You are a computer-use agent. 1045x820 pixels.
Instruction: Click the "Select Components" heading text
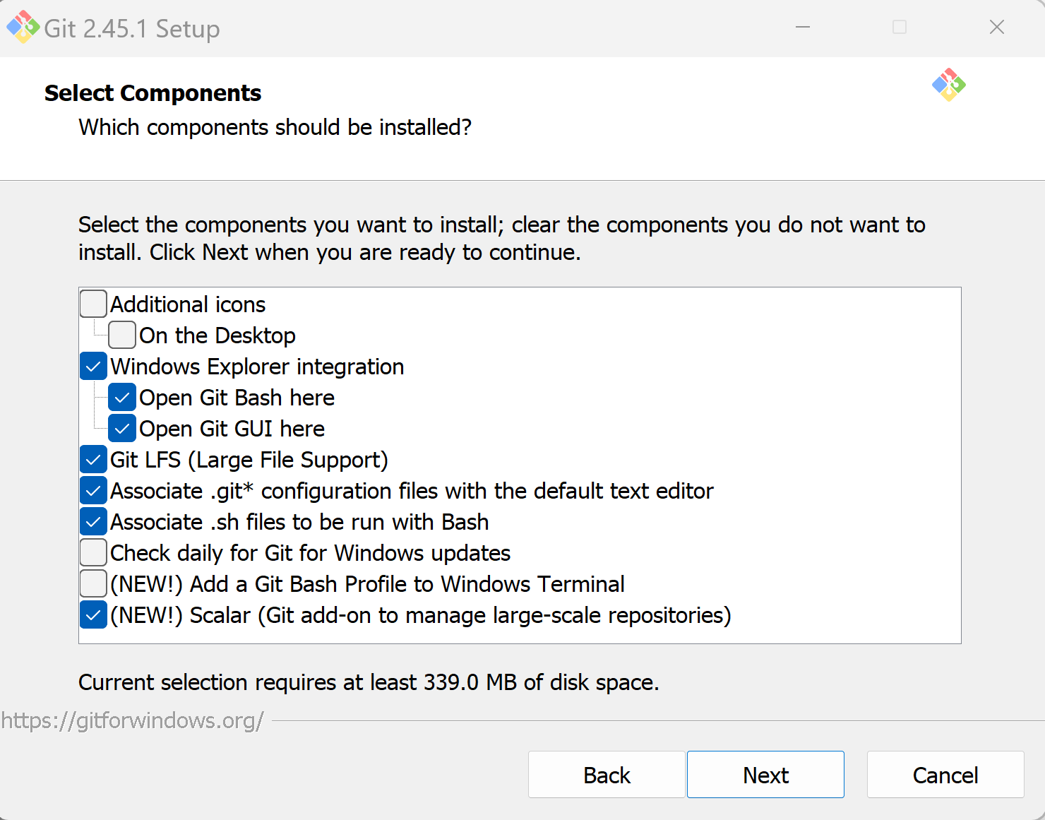153,93
